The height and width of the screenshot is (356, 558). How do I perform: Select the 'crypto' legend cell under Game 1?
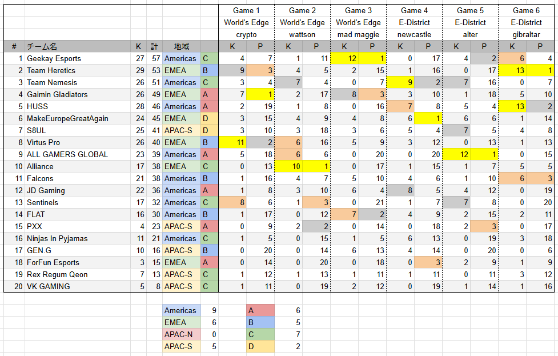(246, 34)
